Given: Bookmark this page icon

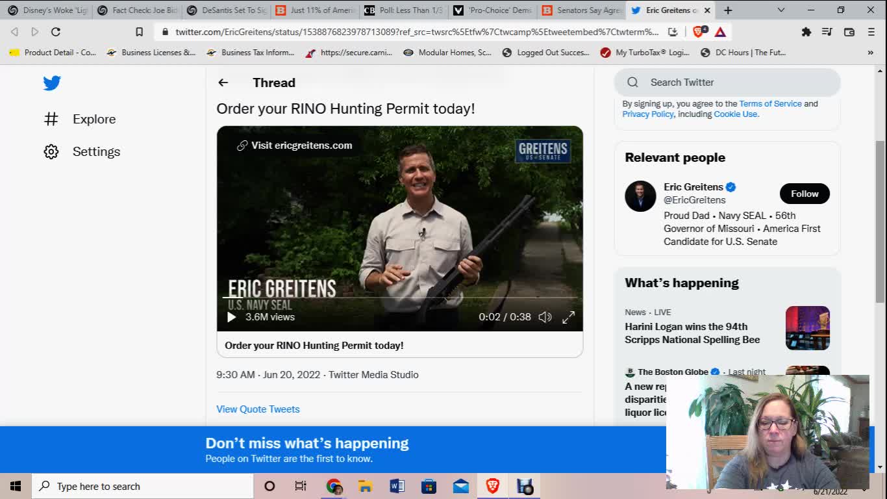Looking at the screenshot, I should pyautogui.click(x=139, y=32).
